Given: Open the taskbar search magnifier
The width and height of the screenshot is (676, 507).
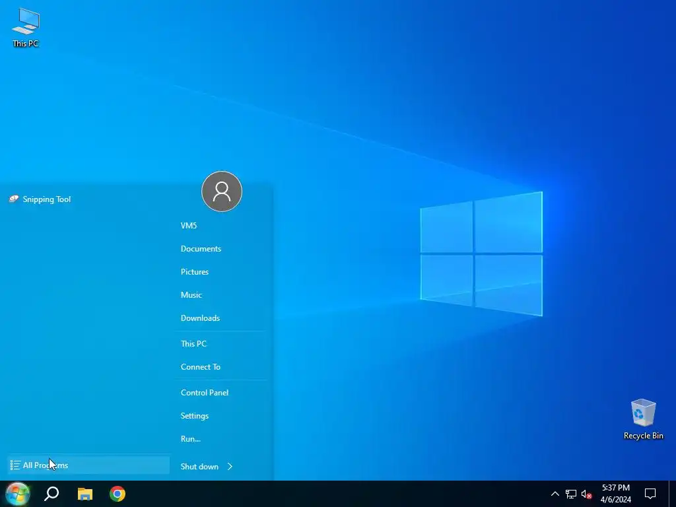Looking at the screenshot, I should (x=51, y=494).
